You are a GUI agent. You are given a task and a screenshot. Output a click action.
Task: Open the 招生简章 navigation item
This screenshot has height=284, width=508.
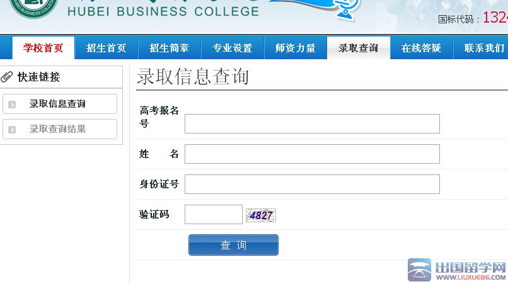point(169,48)
